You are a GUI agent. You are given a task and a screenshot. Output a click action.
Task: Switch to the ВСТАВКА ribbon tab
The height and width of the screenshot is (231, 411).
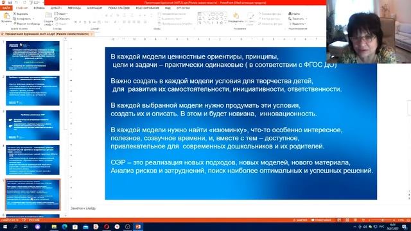39,8
